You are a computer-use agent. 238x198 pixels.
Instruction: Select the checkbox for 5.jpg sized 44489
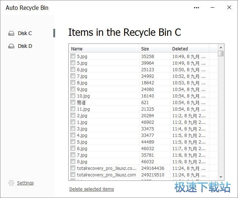(73, 142)
